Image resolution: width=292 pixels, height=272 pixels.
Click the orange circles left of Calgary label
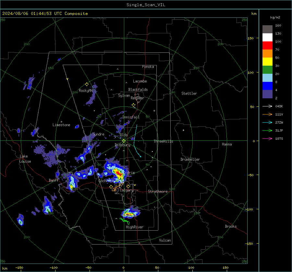(x=114, y=190)
